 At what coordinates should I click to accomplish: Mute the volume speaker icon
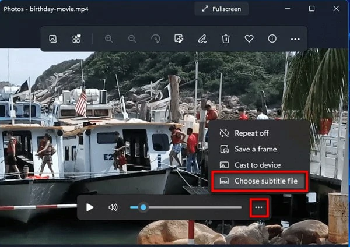tap(113, 207)
